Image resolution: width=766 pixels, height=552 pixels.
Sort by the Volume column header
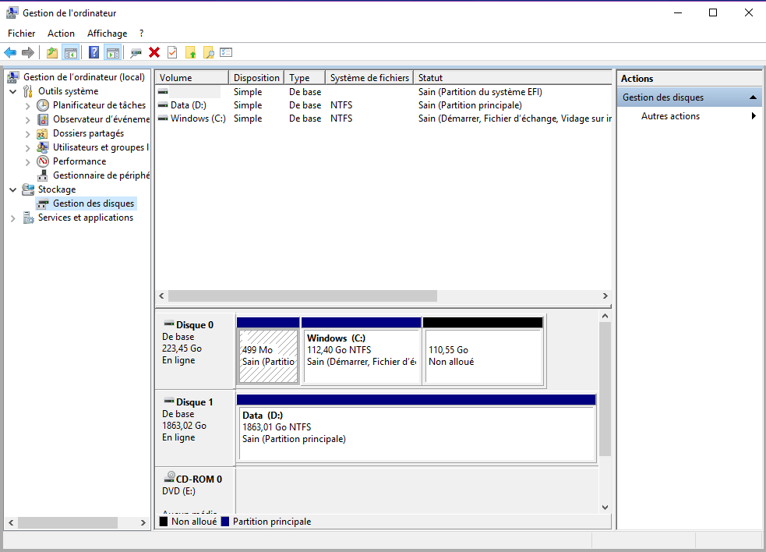point(192,78)
